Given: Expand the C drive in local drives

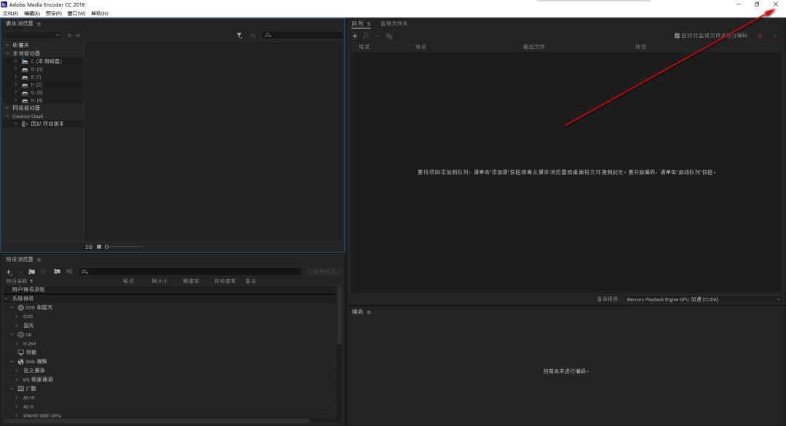Looking at the screenshot, I should click(16, 60).
